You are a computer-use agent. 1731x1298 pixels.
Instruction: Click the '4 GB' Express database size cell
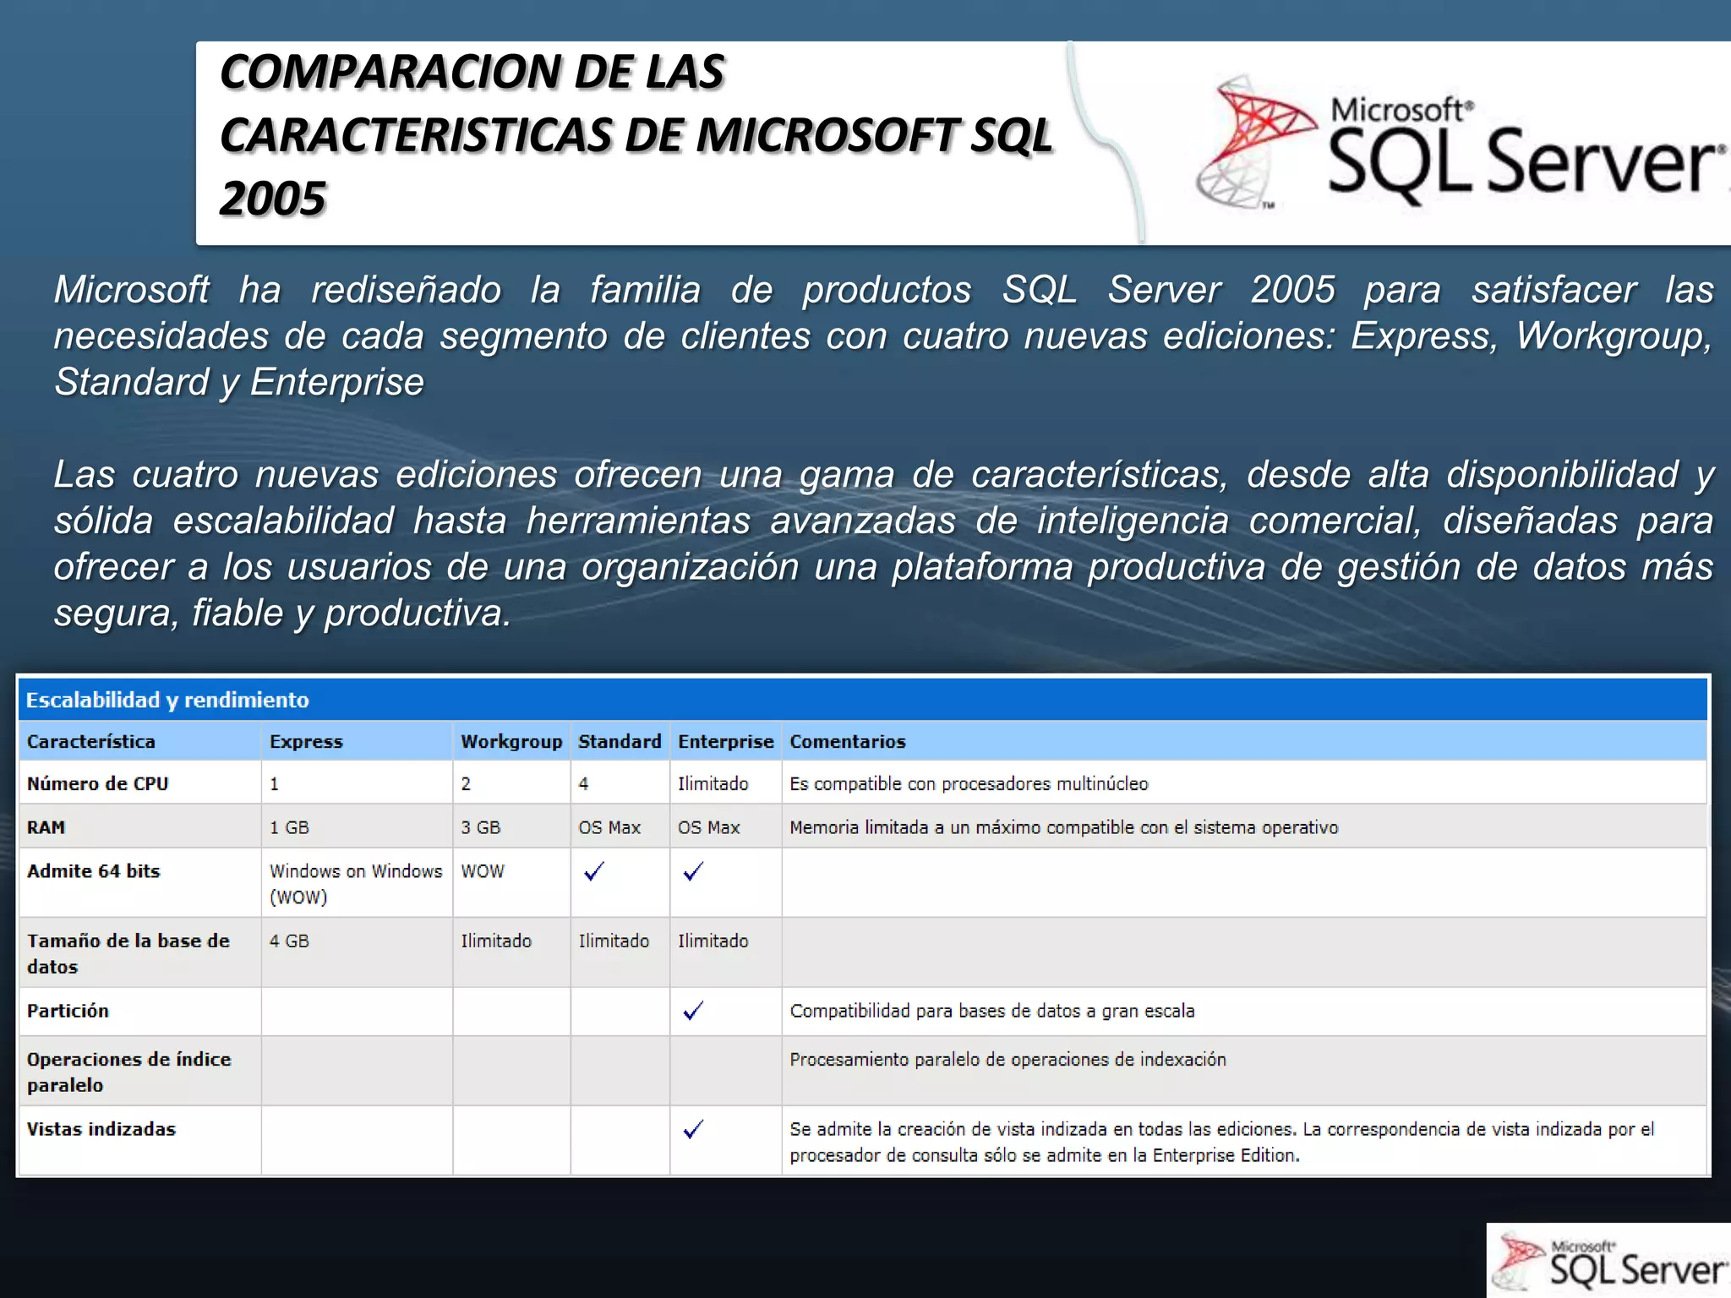click(289, 941)
